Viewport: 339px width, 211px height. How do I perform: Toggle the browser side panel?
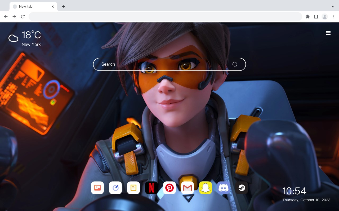pos(316,17)
